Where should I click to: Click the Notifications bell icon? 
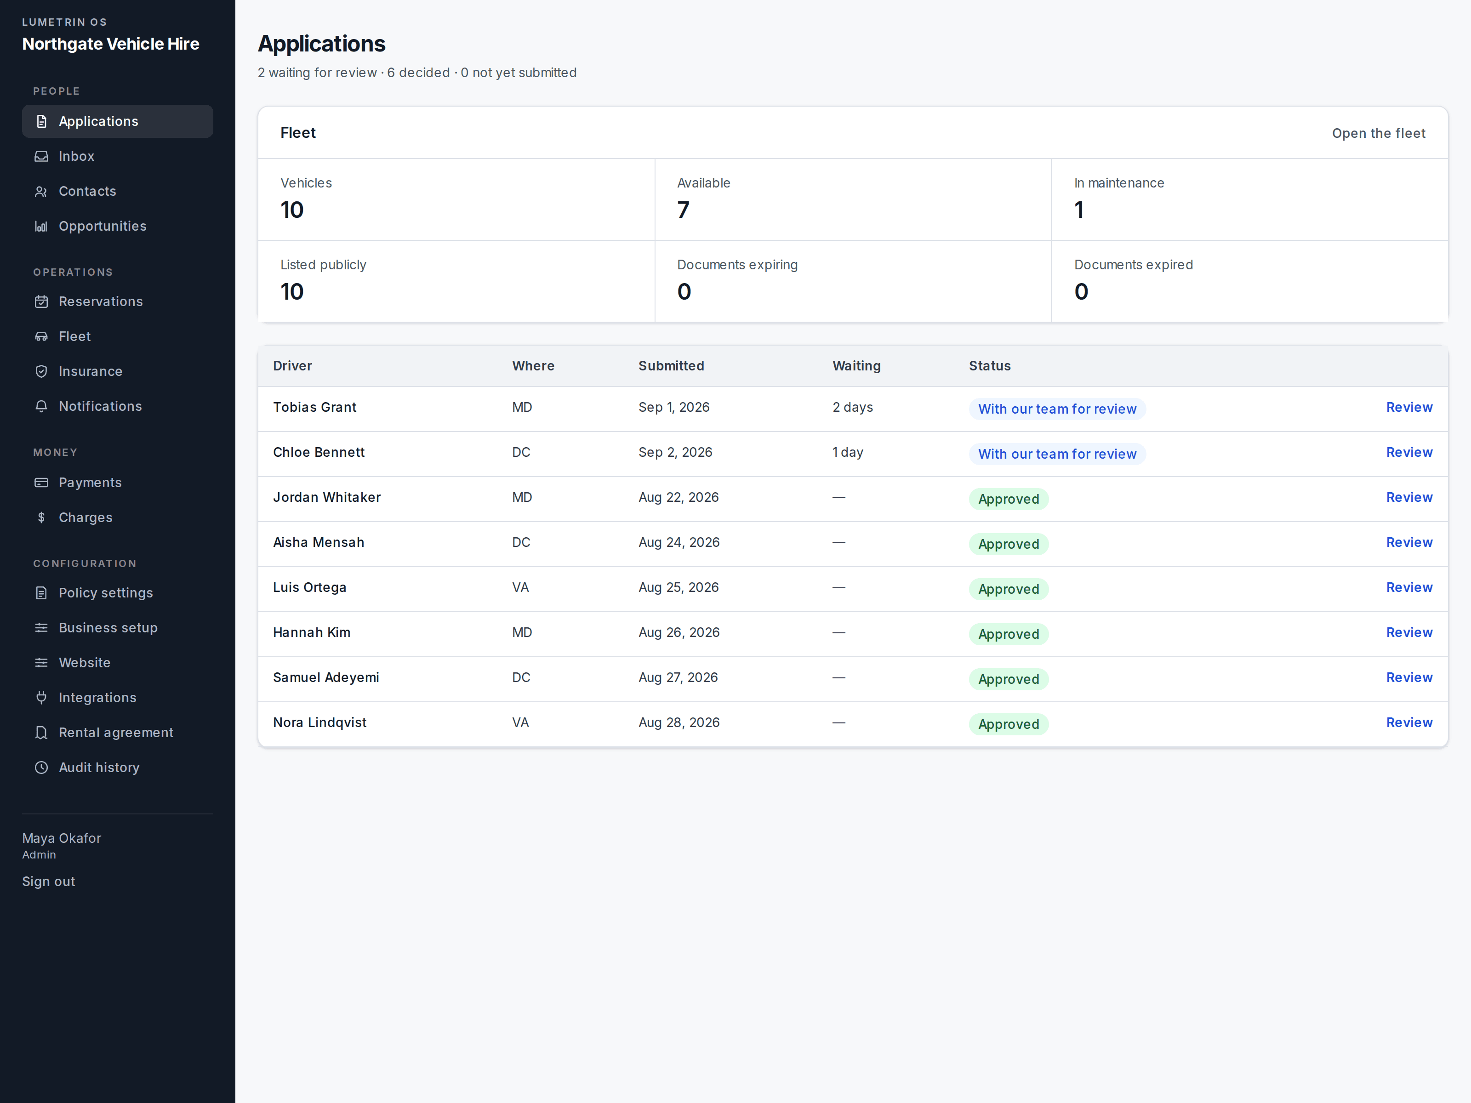(41, 406)
